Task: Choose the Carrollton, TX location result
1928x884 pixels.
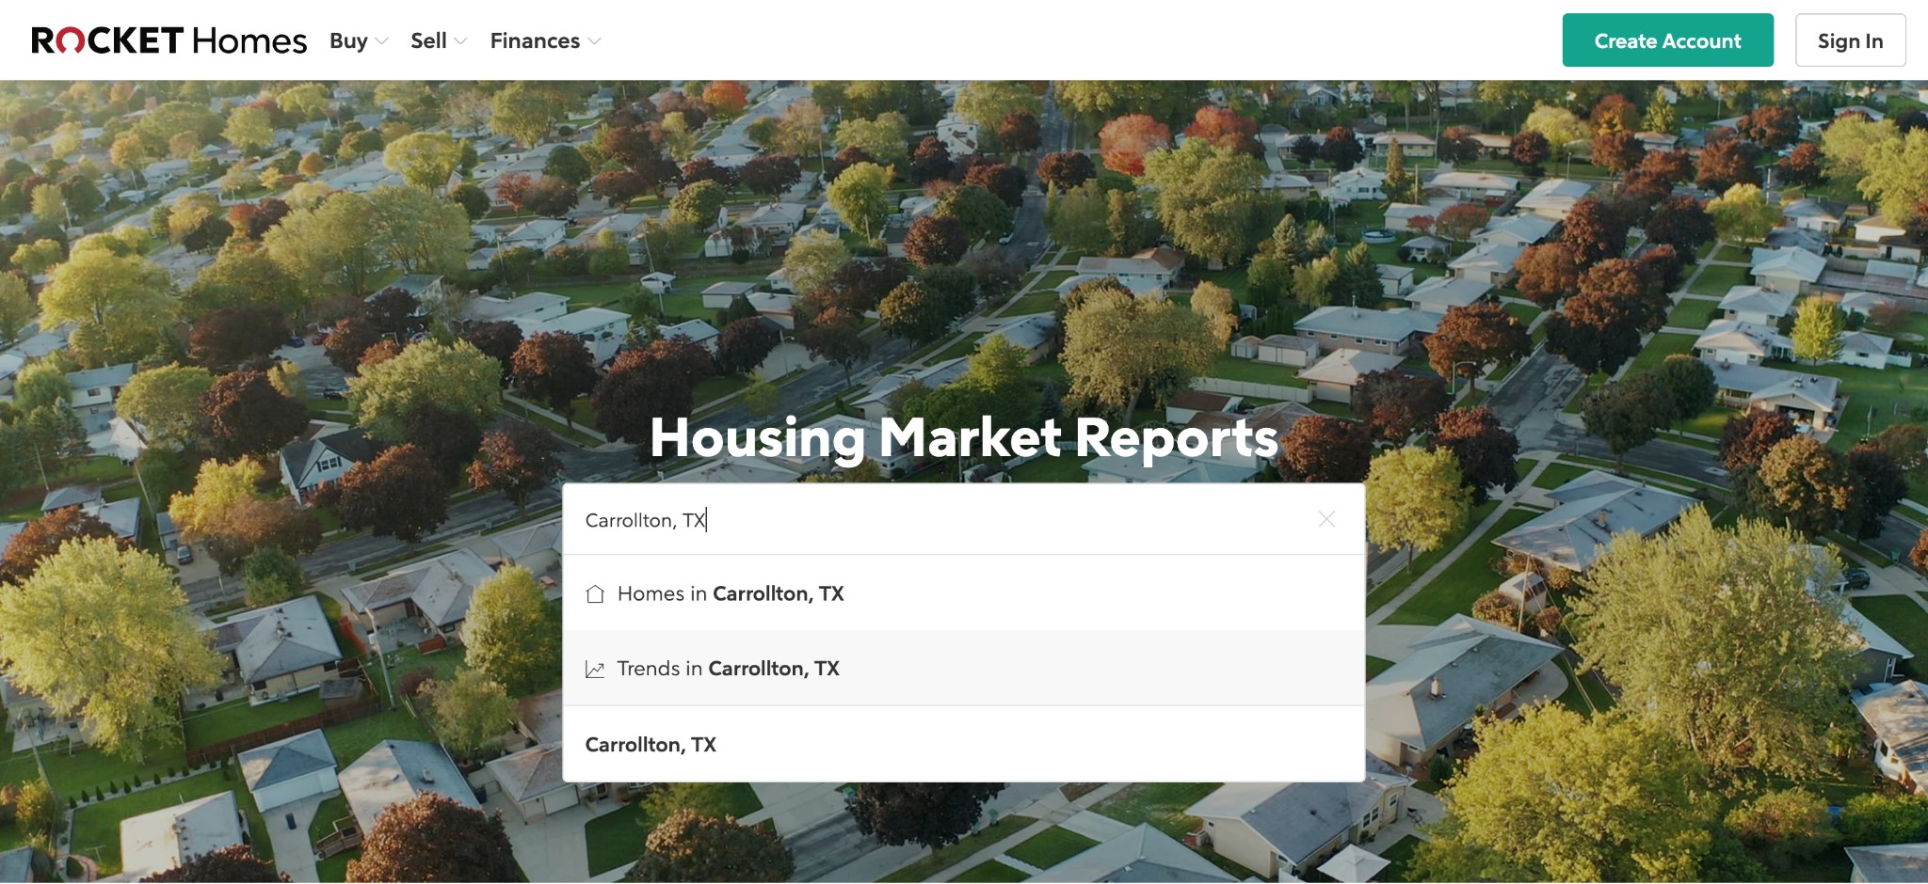Action: coord(651,743)
